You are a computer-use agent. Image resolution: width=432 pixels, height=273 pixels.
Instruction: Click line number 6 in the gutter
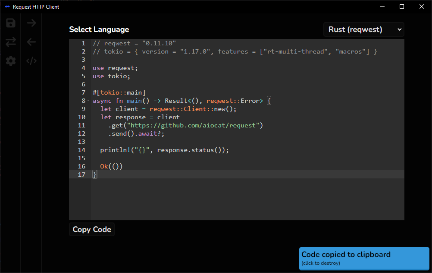[x=84, y=85]
